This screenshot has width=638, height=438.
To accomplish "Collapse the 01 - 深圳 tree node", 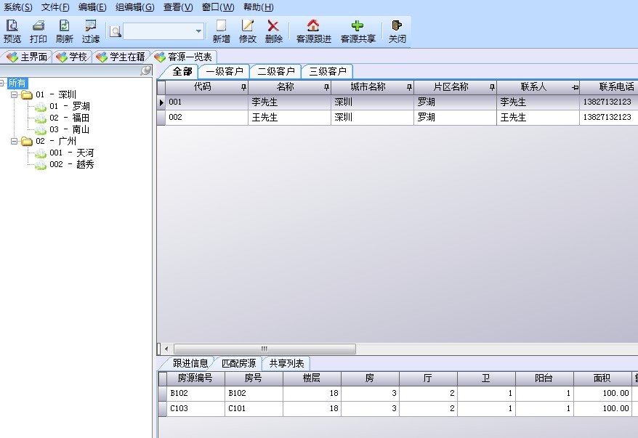I will pos(15,95).
